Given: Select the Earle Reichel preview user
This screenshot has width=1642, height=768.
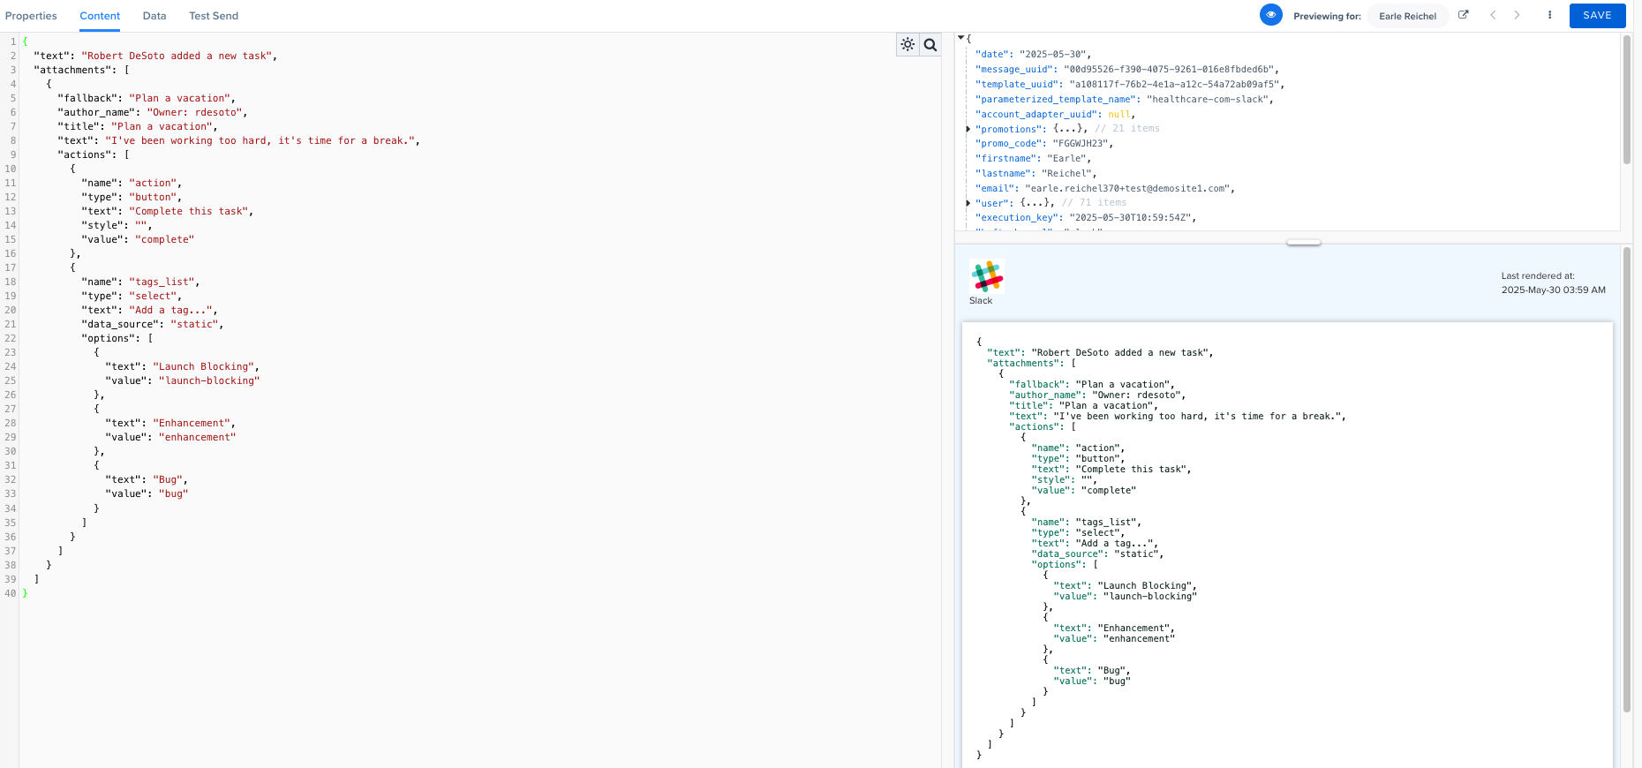Looking at the screenshot, I should pyautogui.click(x=1407, y=16).
